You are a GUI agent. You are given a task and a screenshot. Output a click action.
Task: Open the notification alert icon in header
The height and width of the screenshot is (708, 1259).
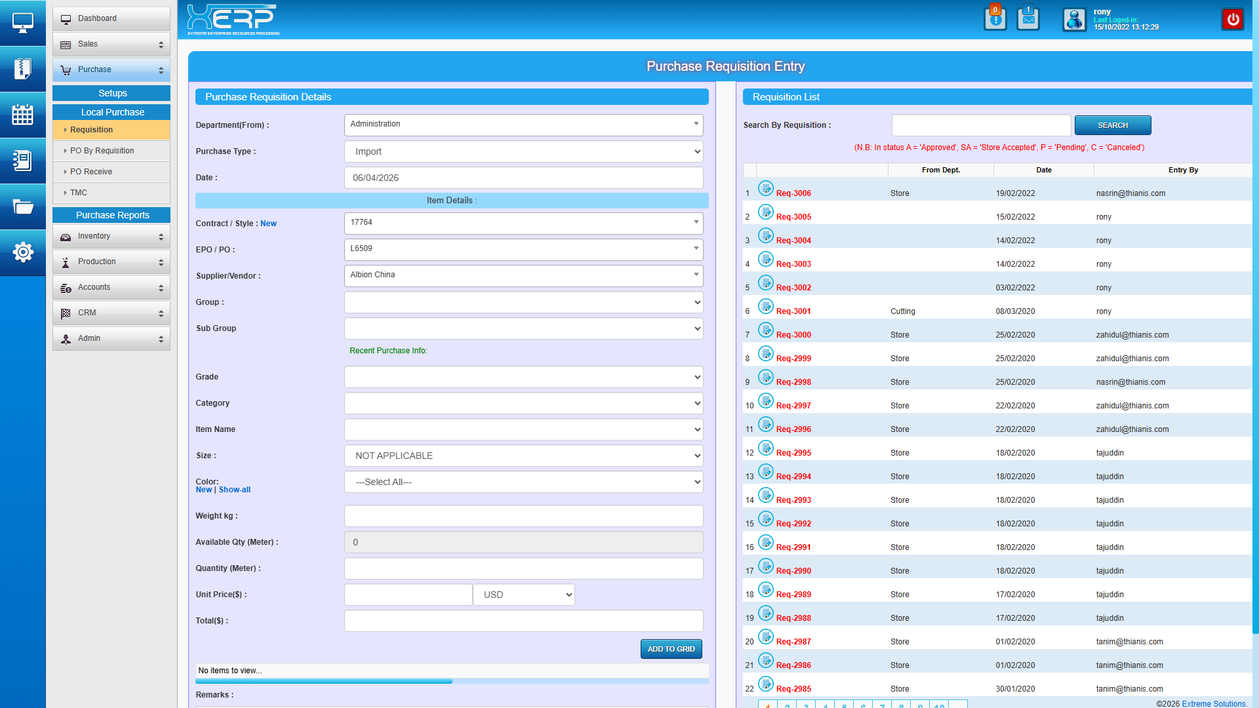tap(995, 18)
